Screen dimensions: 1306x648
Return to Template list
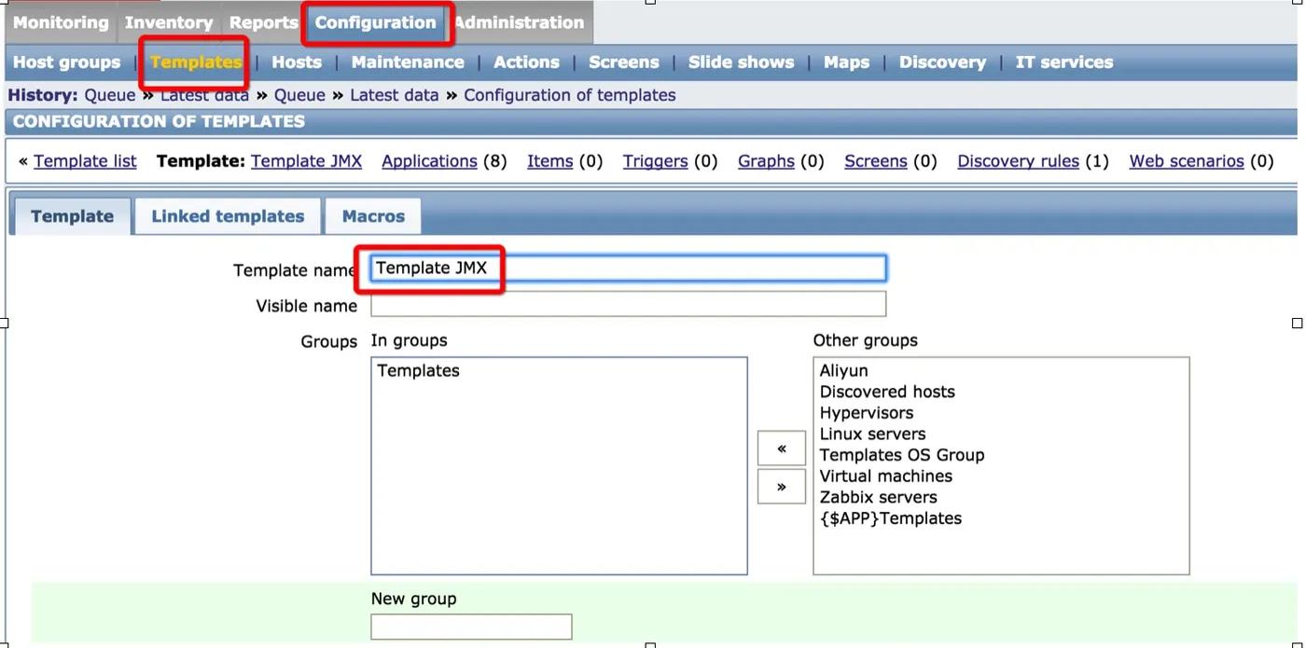(x=85, y=161)
